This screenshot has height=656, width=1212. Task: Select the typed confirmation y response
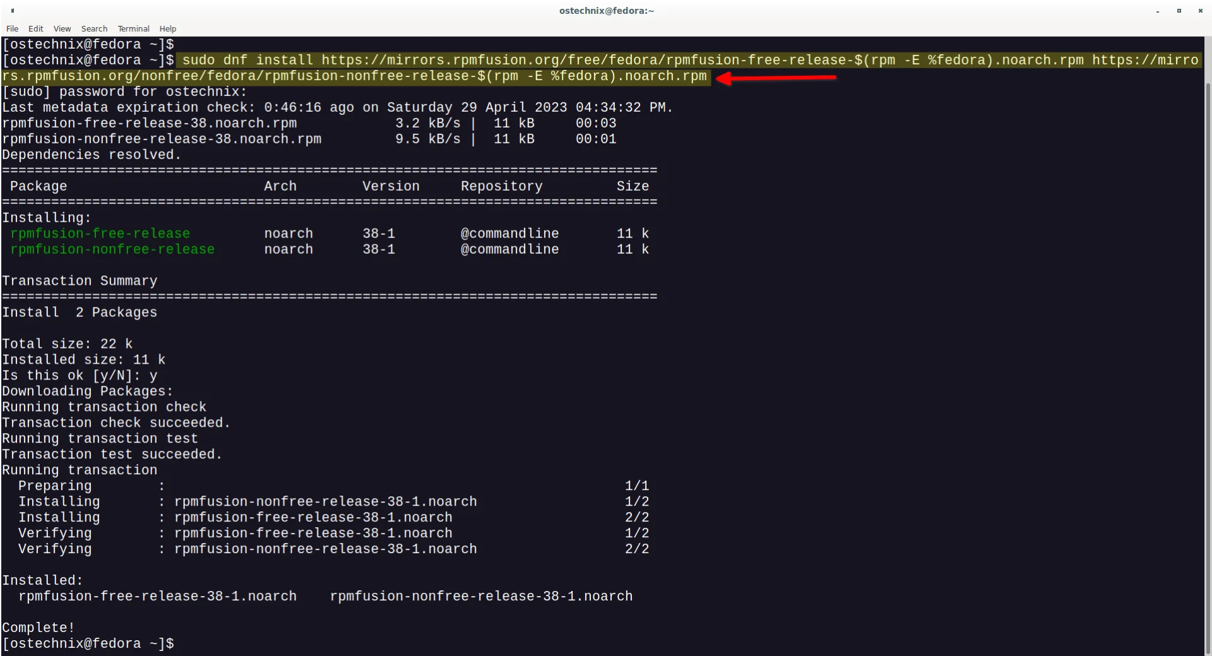153,375
